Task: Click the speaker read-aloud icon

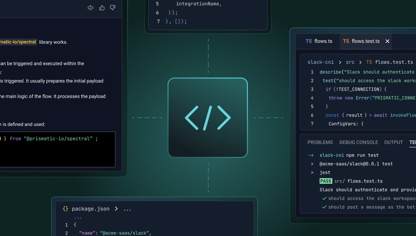Action: 91,8
